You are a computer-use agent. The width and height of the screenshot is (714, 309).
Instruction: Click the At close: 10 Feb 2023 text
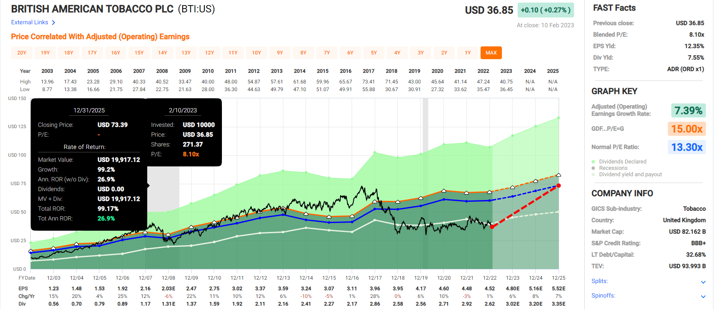(545, 25)
